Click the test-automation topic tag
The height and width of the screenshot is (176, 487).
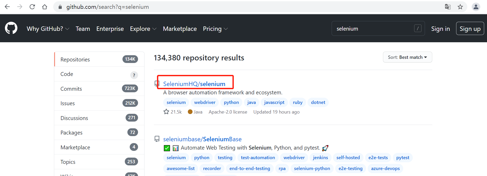point(258,157)
